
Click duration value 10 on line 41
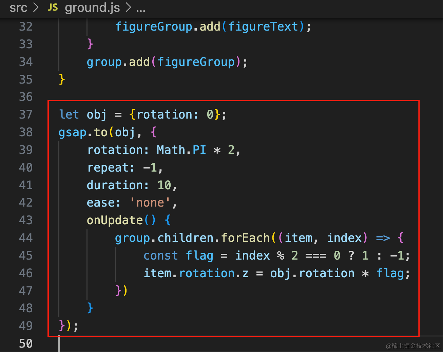click(x=164, y=185)
